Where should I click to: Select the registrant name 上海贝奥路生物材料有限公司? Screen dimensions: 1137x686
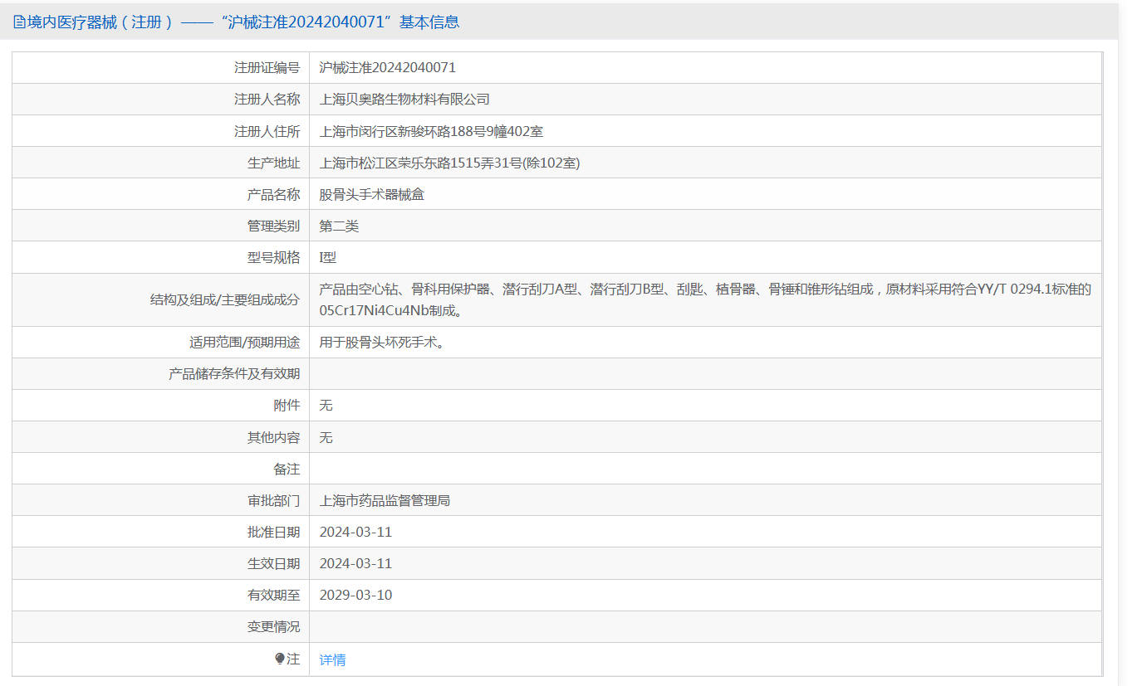[404, 100]
